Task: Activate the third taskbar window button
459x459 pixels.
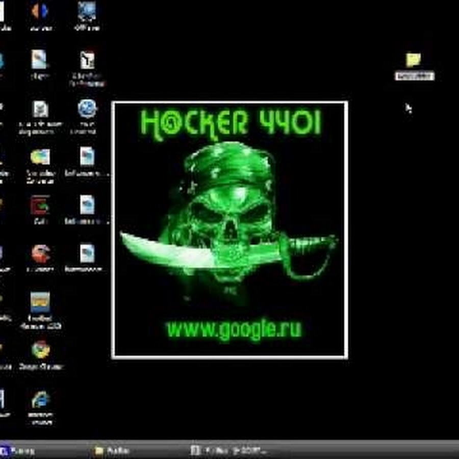Action: [228, 451]
